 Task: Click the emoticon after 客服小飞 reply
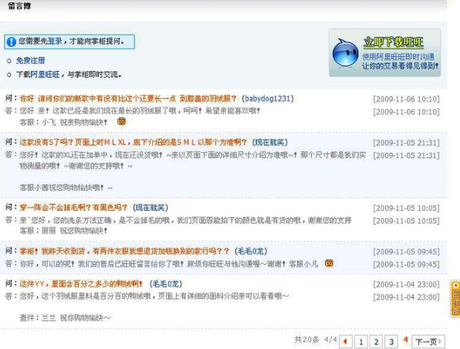pyautogui.click(x=121, y=121)
